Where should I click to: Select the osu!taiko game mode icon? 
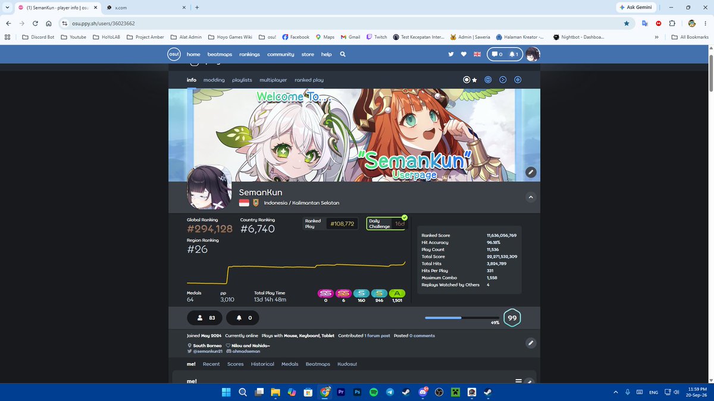point(488,80)
